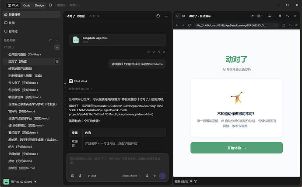
Task: Click the purple send button
Action: 162,176
